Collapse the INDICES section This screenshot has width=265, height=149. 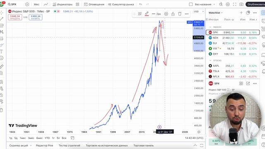click(210, 27)
